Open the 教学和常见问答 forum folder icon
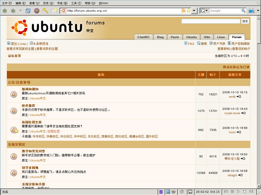Viewport: 261px width, 195px height. [x=14, y=156]
